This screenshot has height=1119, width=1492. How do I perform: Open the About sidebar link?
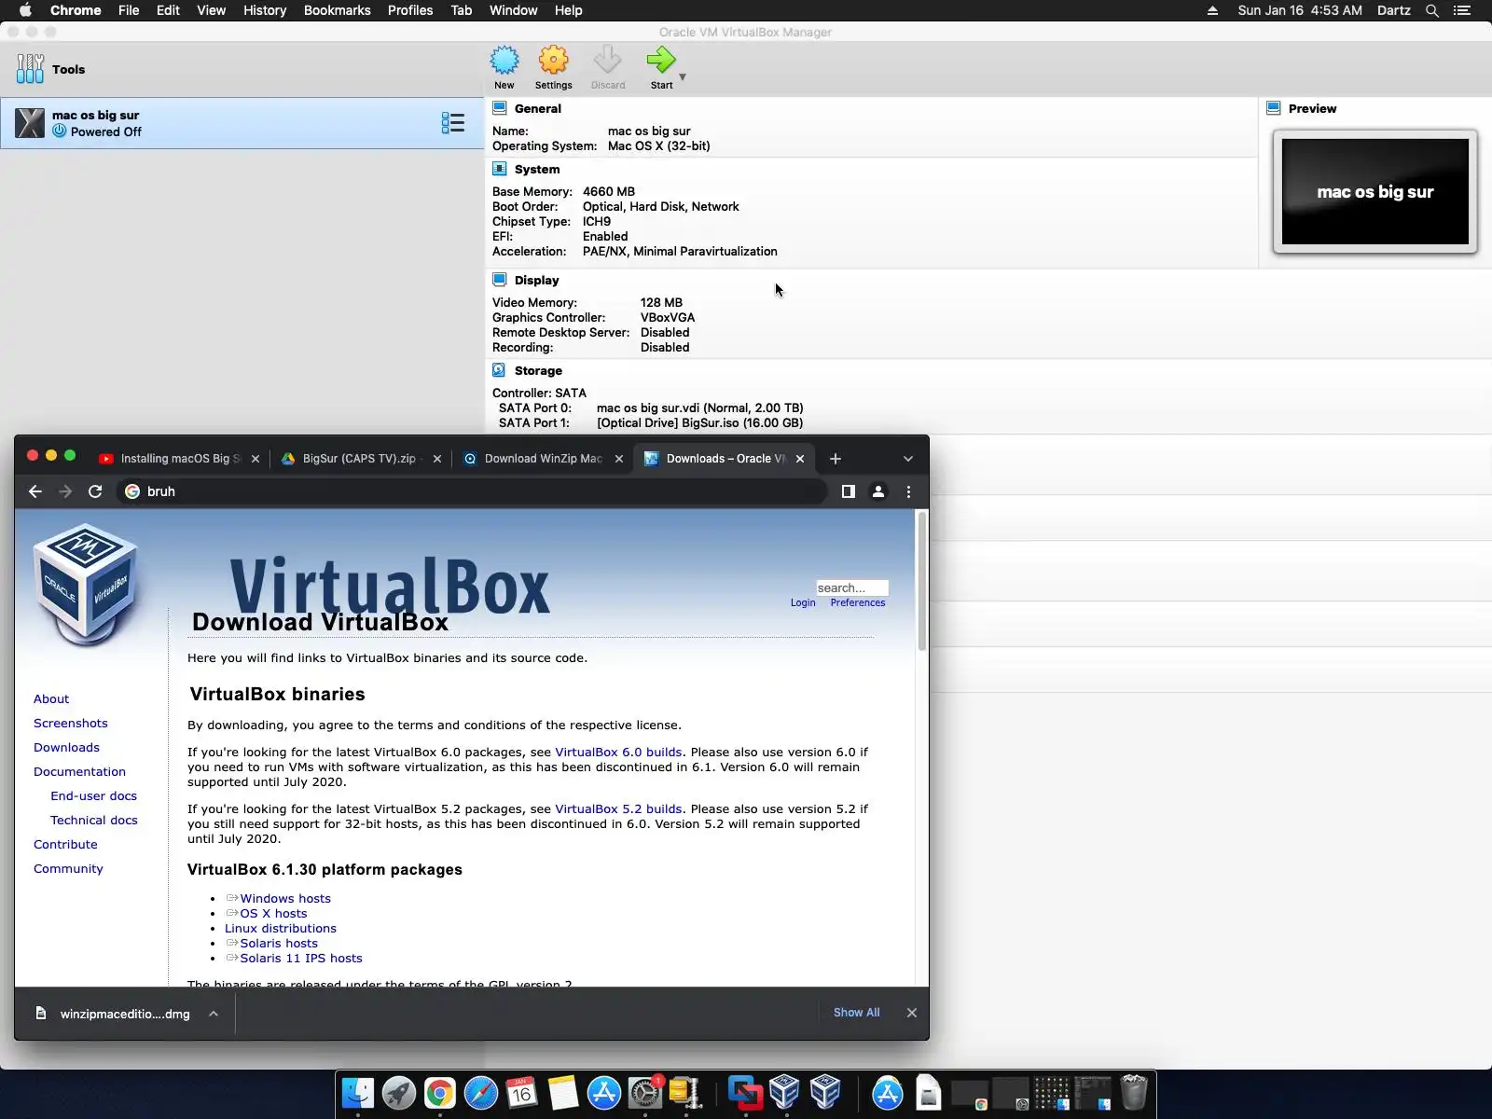(51, 699)
